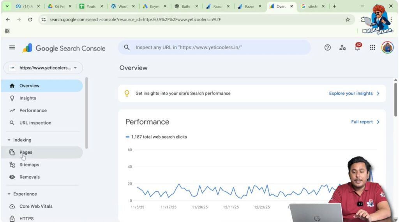Open Insights in the sidebar
Viewport: 399px width, 222px height.
[x=42, y=98]
